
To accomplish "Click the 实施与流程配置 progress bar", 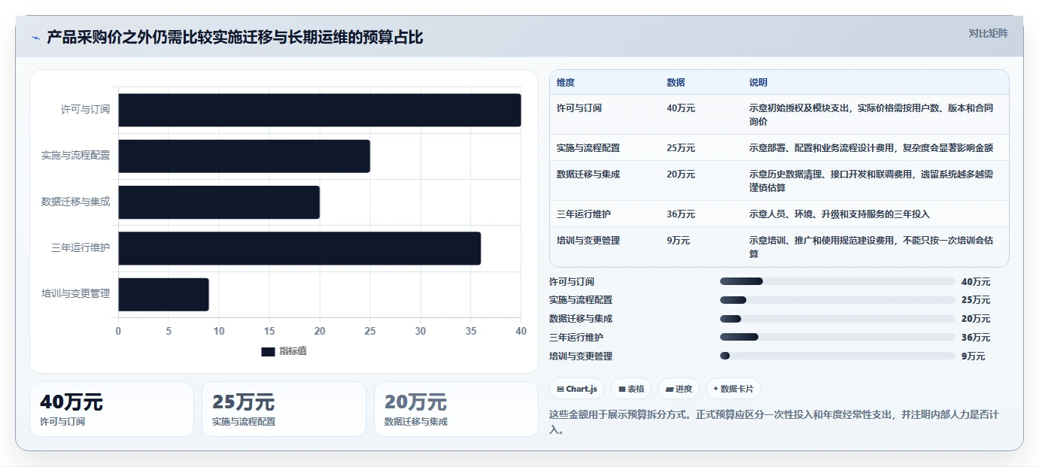I will 837,300.
